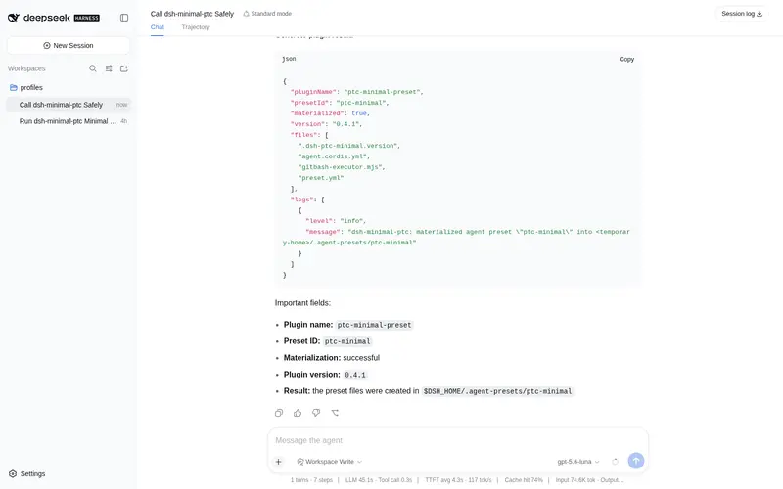Toggle the Standard mode indicator
This screenshot has width=783, height=489.
267,14
